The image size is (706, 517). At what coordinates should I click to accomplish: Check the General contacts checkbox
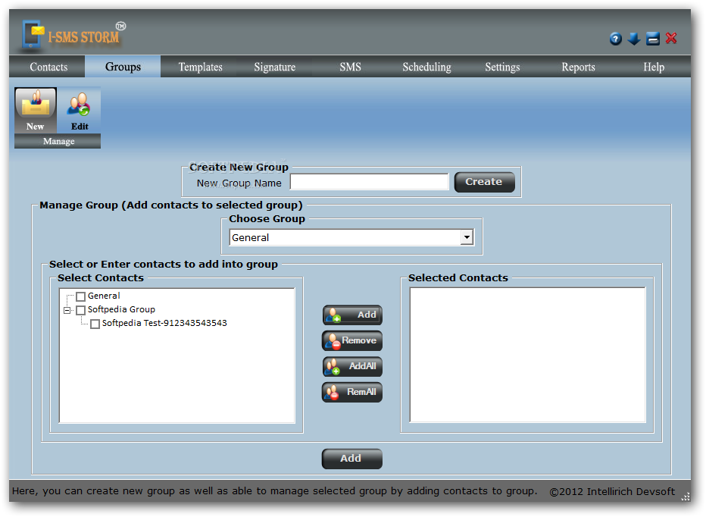coord(80,296)
